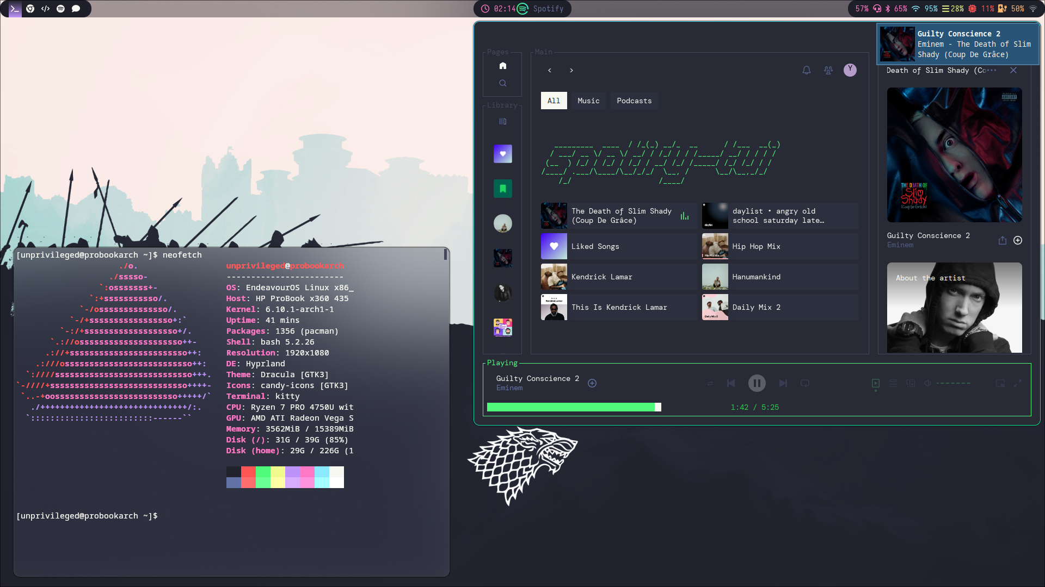Open the Home page in the sidebar
The height and width of the screenshot is (587, 1045).
click(x=502, y=65)
